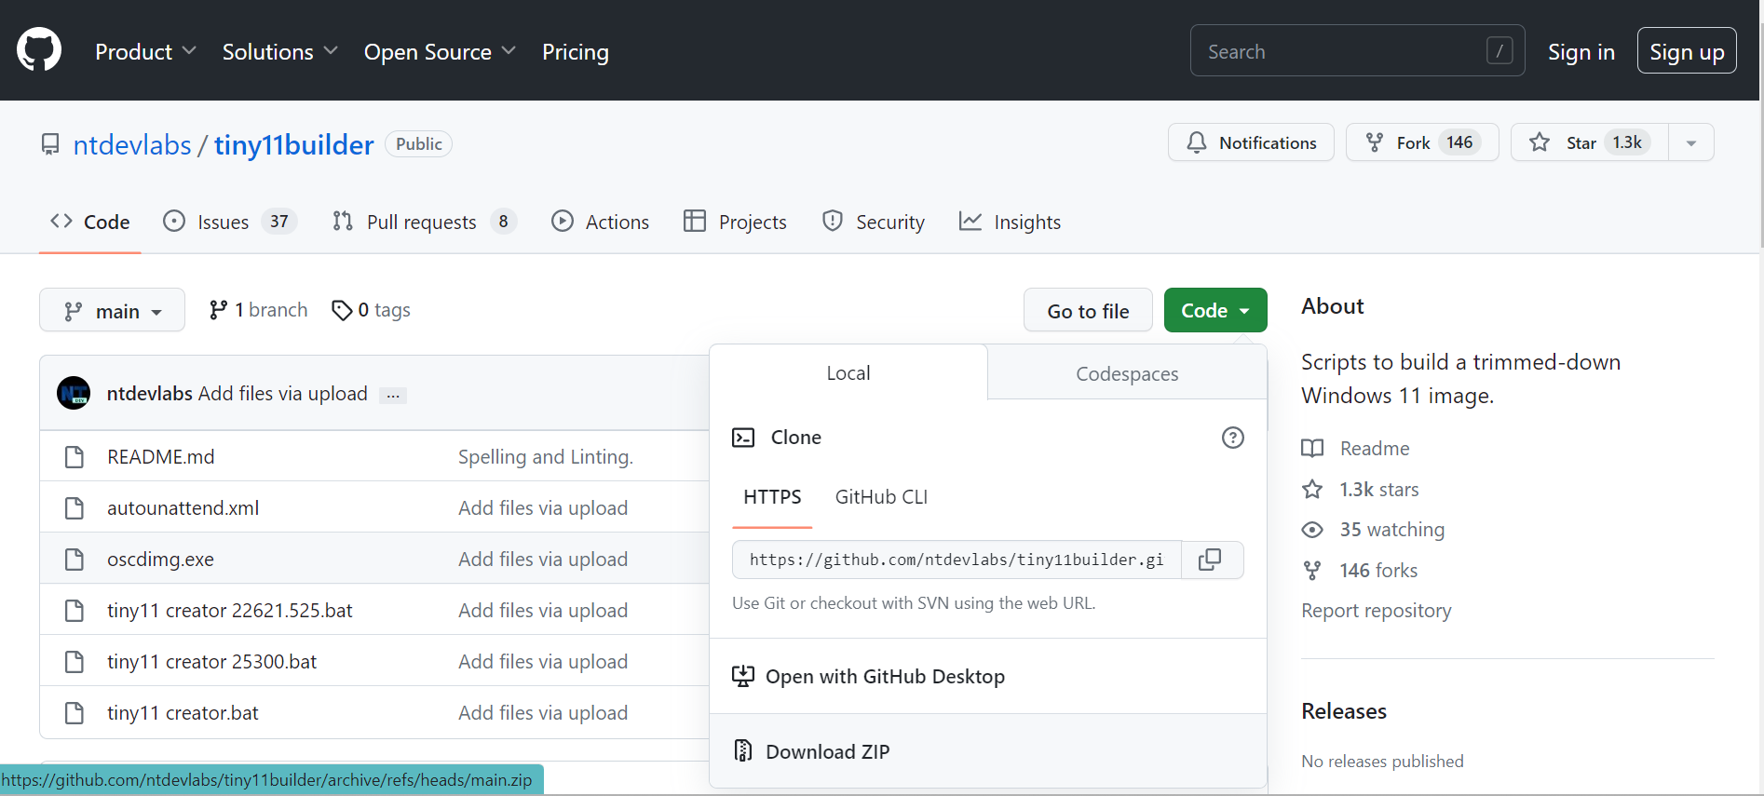
Task: Click the eye icon beside 35 watching
Action: 1312,530
